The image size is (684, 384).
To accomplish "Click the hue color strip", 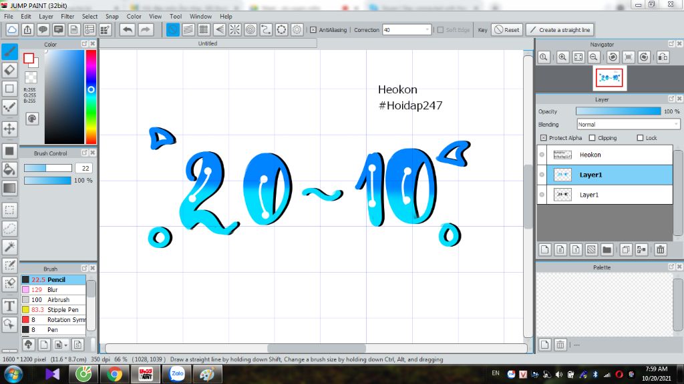I will coord(91,97).
